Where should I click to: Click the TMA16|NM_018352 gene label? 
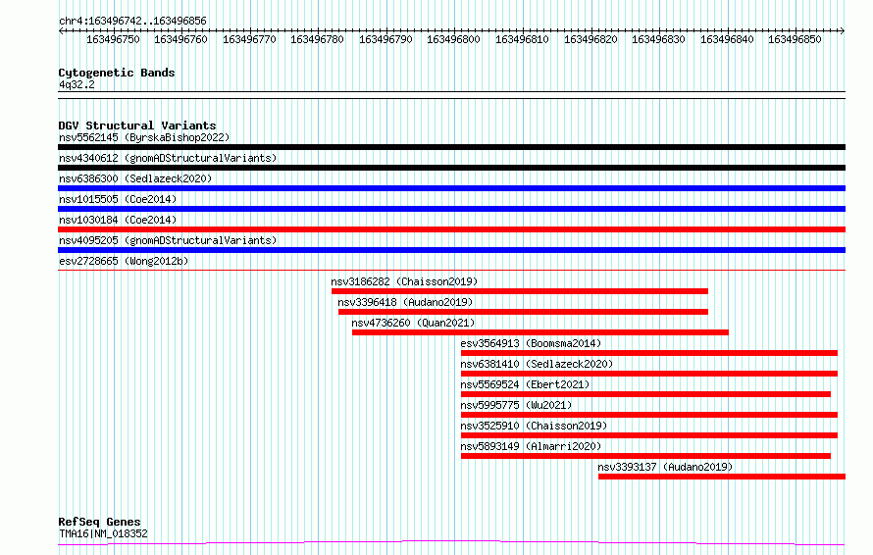point(103,533)
